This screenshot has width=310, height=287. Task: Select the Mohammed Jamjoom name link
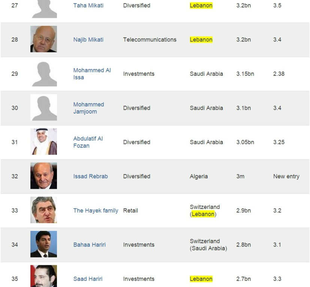88,108
